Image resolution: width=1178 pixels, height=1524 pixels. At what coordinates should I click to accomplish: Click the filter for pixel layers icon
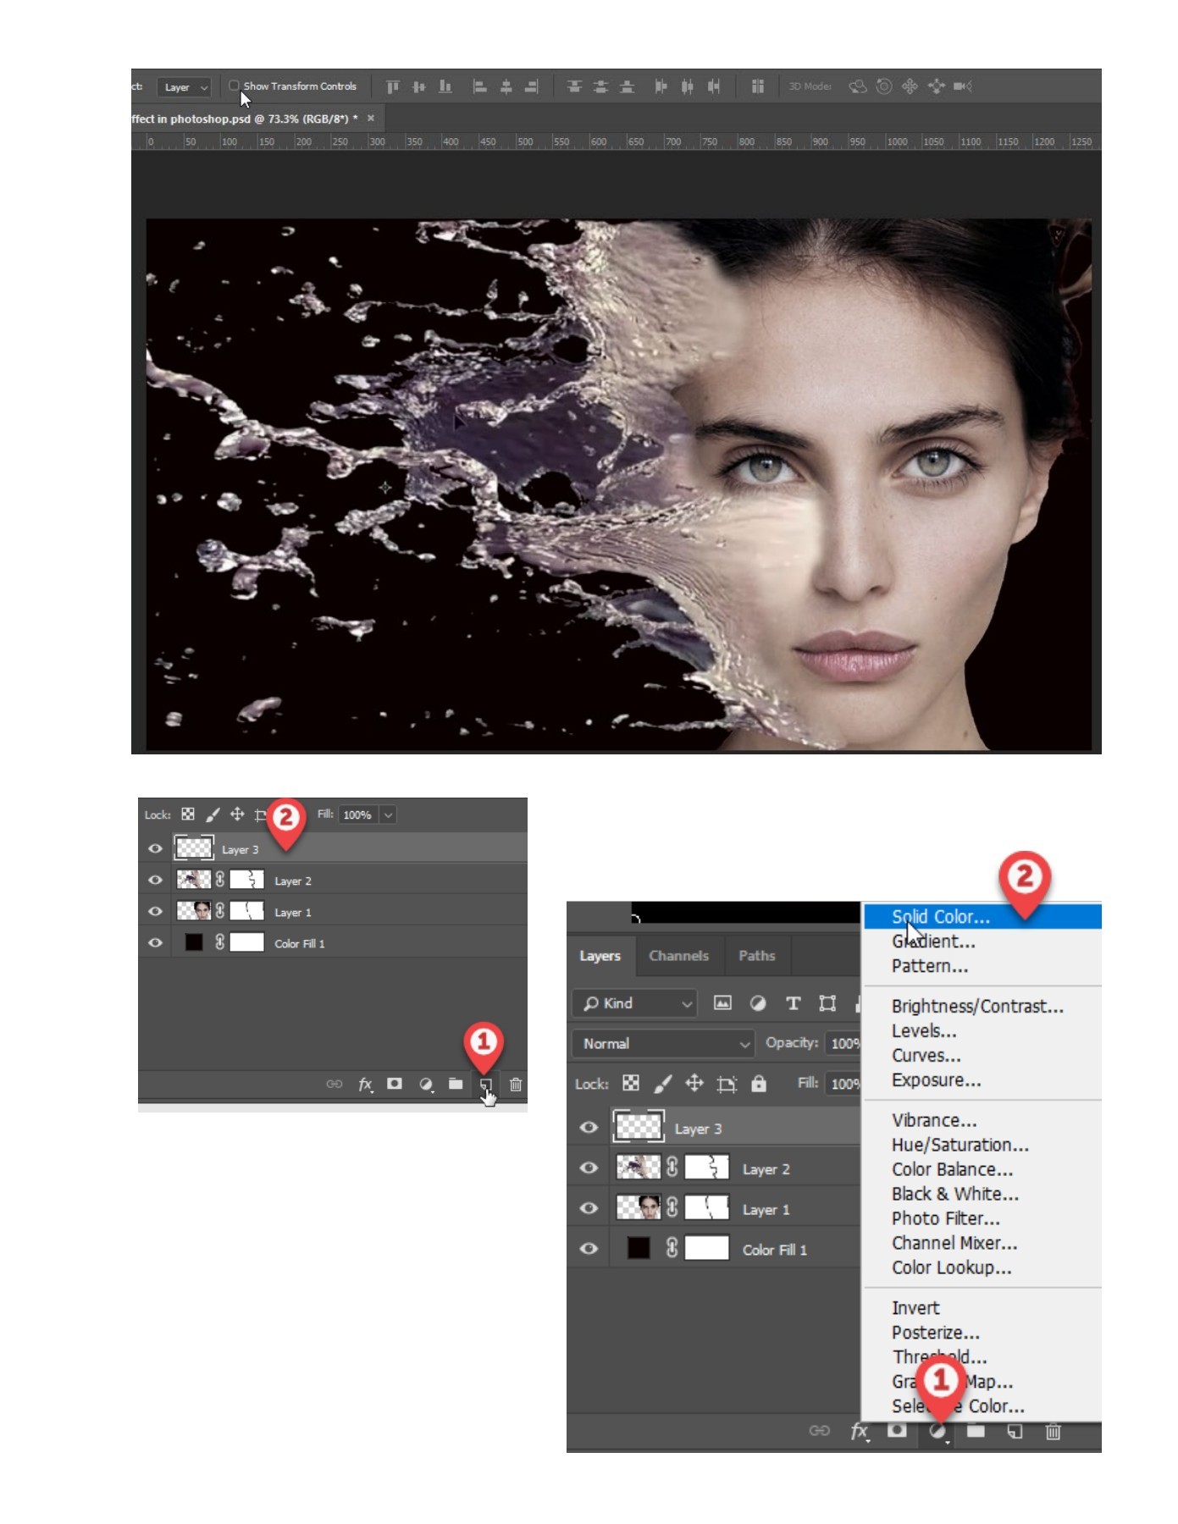pos(722,1003)
